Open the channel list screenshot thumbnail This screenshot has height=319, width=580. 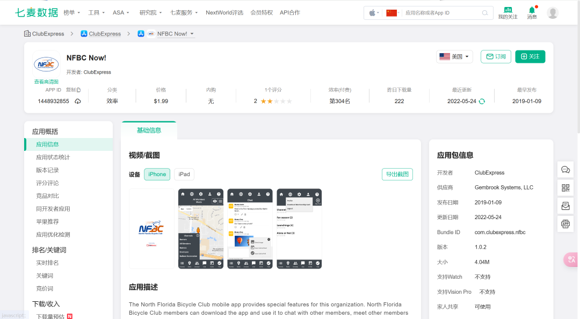(x=299, y=229)
